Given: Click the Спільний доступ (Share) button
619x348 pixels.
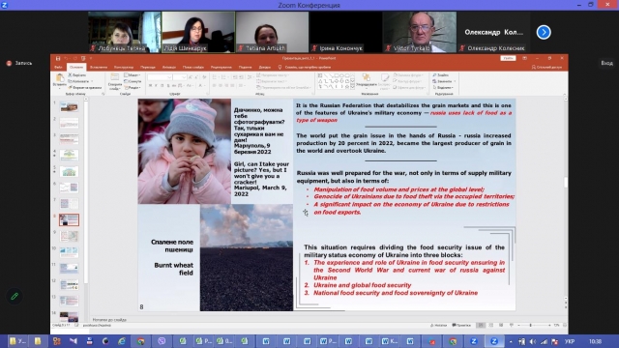Looking at the screenshot, I should (546, 67).
